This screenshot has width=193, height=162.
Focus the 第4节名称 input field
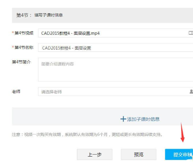point(116,48)
